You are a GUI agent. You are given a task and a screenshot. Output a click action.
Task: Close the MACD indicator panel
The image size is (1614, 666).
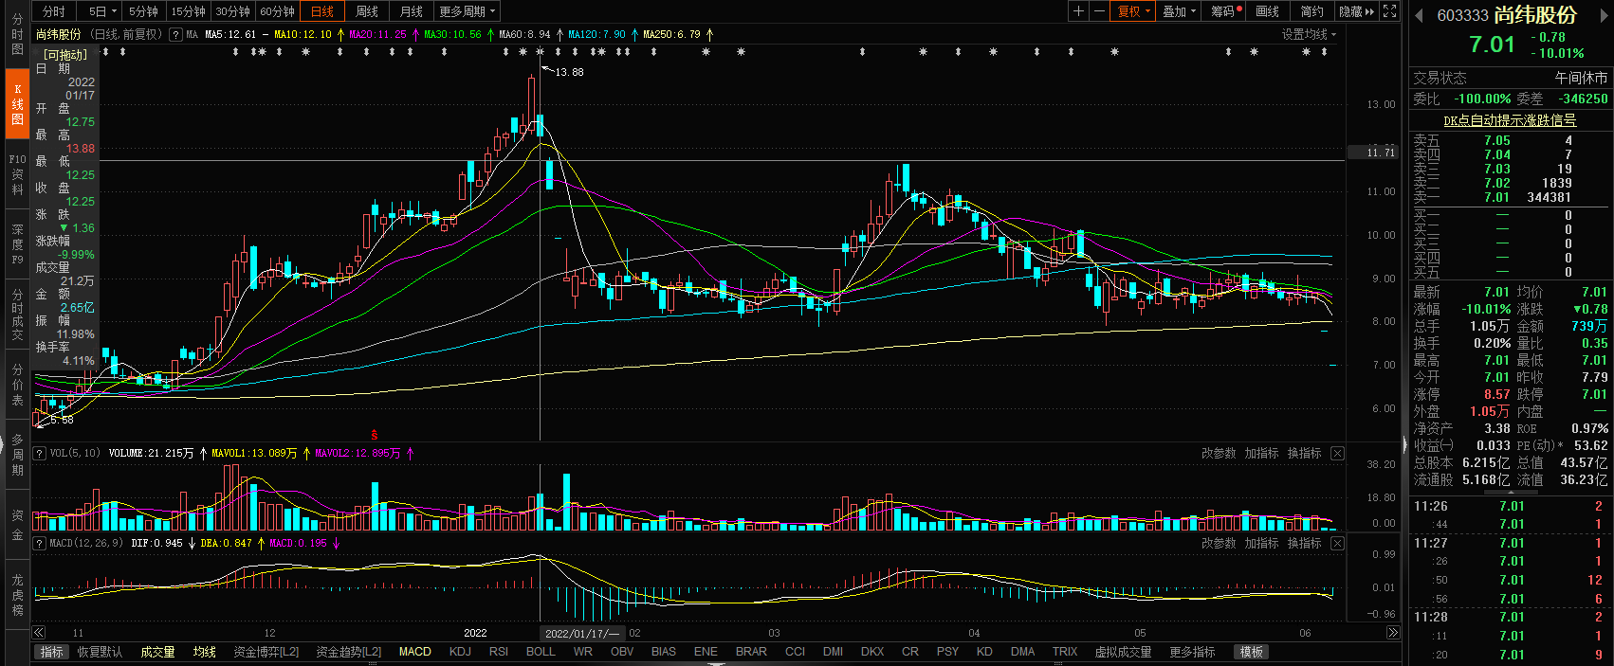pos(1337,544)
